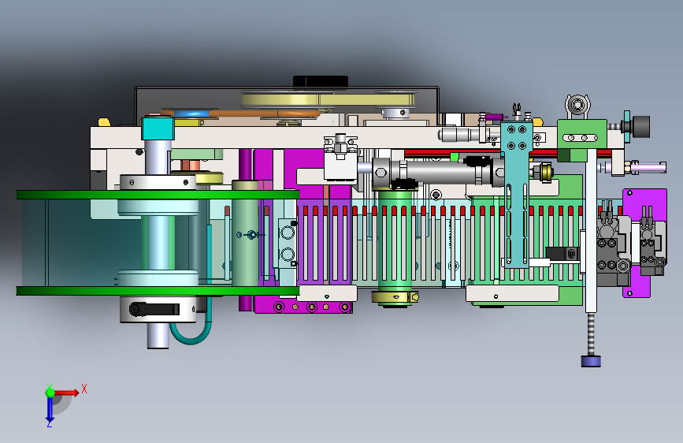Select the black lever on lower clamp collar
This screenshot has height=443, width=683.
[x=154, y=309]
